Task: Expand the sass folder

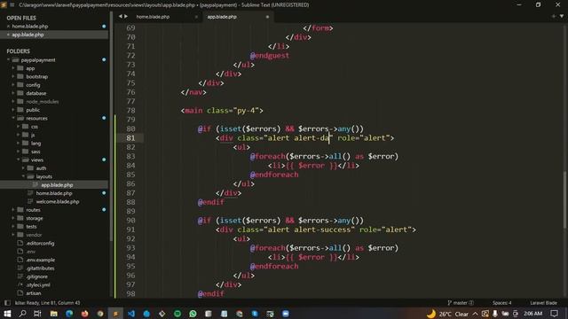Action: pyautogui.click(x=19, y=152)
